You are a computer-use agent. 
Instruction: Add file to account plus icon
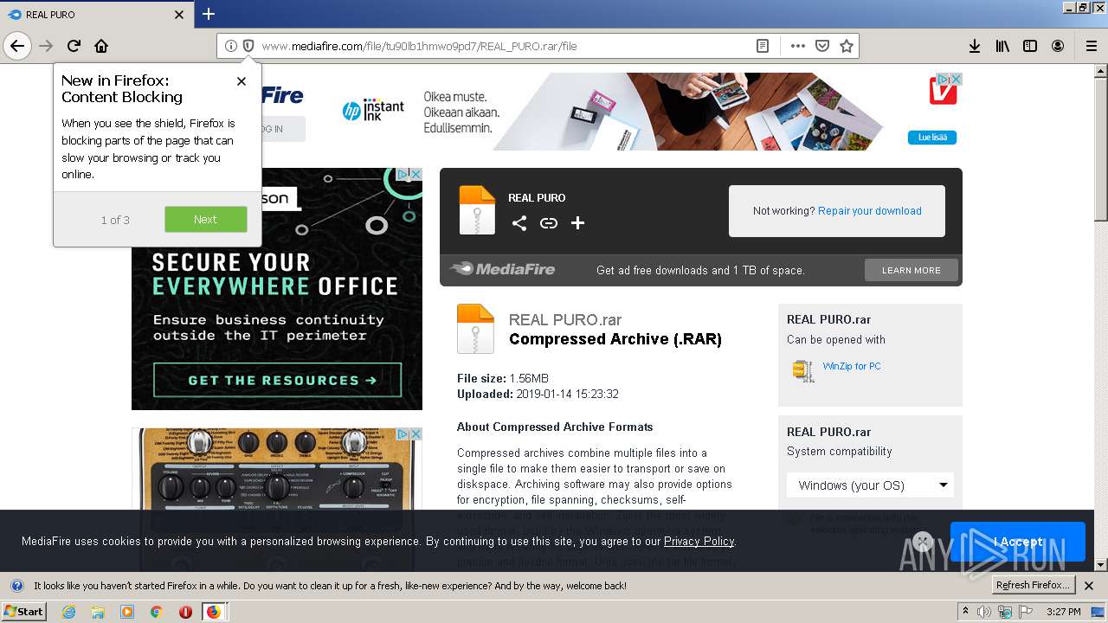pyautogui.click(x=578, y=223)
